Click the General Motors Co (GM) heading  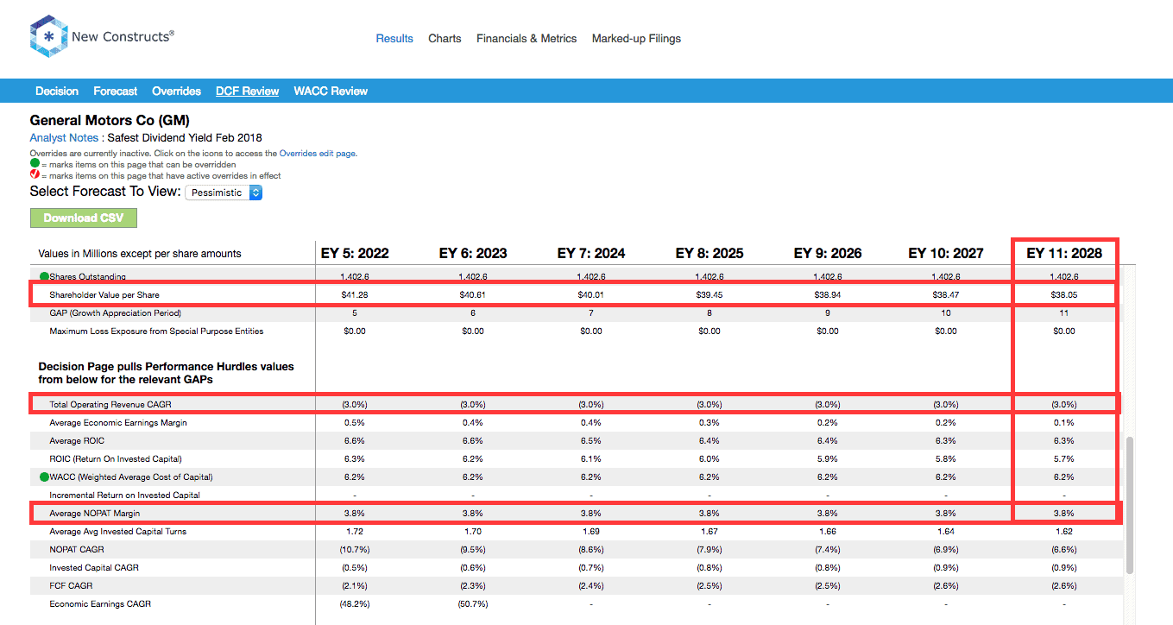point(110,121)
